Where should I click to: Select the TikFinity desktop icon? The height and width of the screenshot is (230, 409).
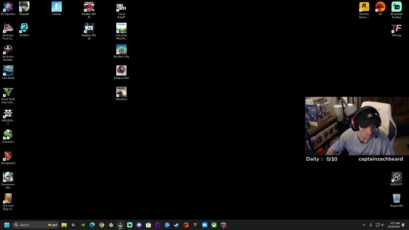pyautogui.click(x=397, y=30)
